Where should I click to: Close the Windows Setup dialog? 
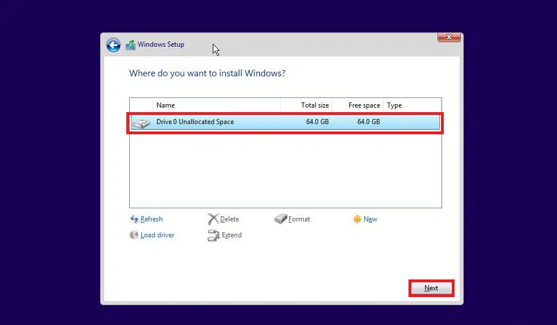click(449, 37)
